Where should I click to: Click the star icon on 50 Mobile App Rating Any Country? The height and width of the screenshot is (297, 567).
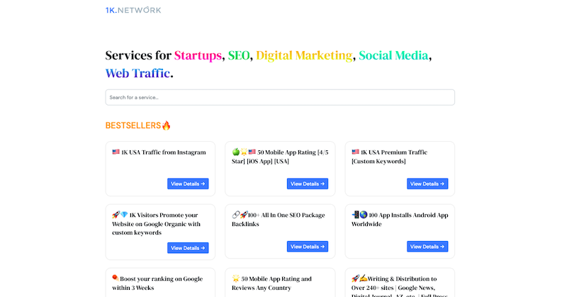click(236, 279)
